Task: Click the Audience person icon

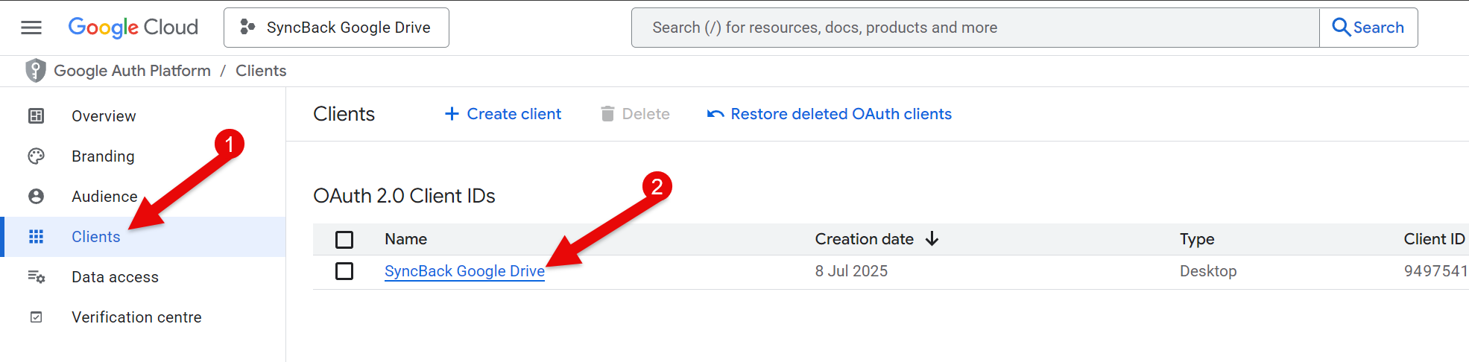Action: (x=36, y=197)
